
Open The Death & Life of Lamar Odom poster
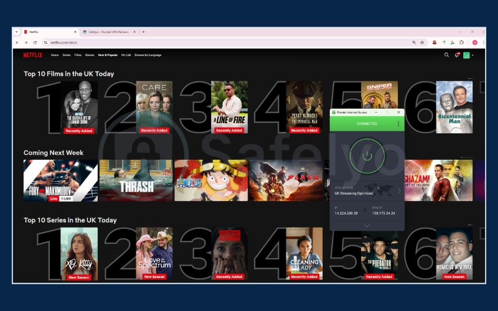(x=79, y=107)
